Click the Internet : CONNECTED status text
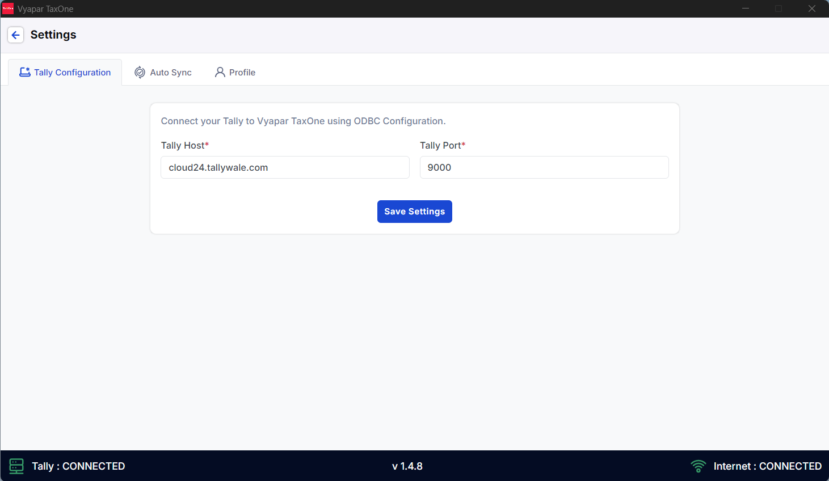This screenshot has height=481, width=829. point(768,466)
